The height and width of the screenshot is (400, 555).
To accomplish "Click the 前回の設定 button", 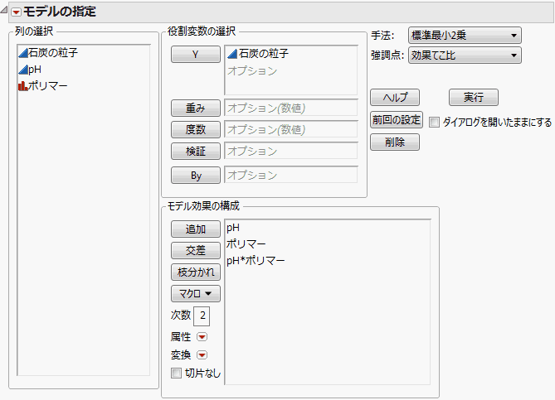I will [x=397, y=120].
